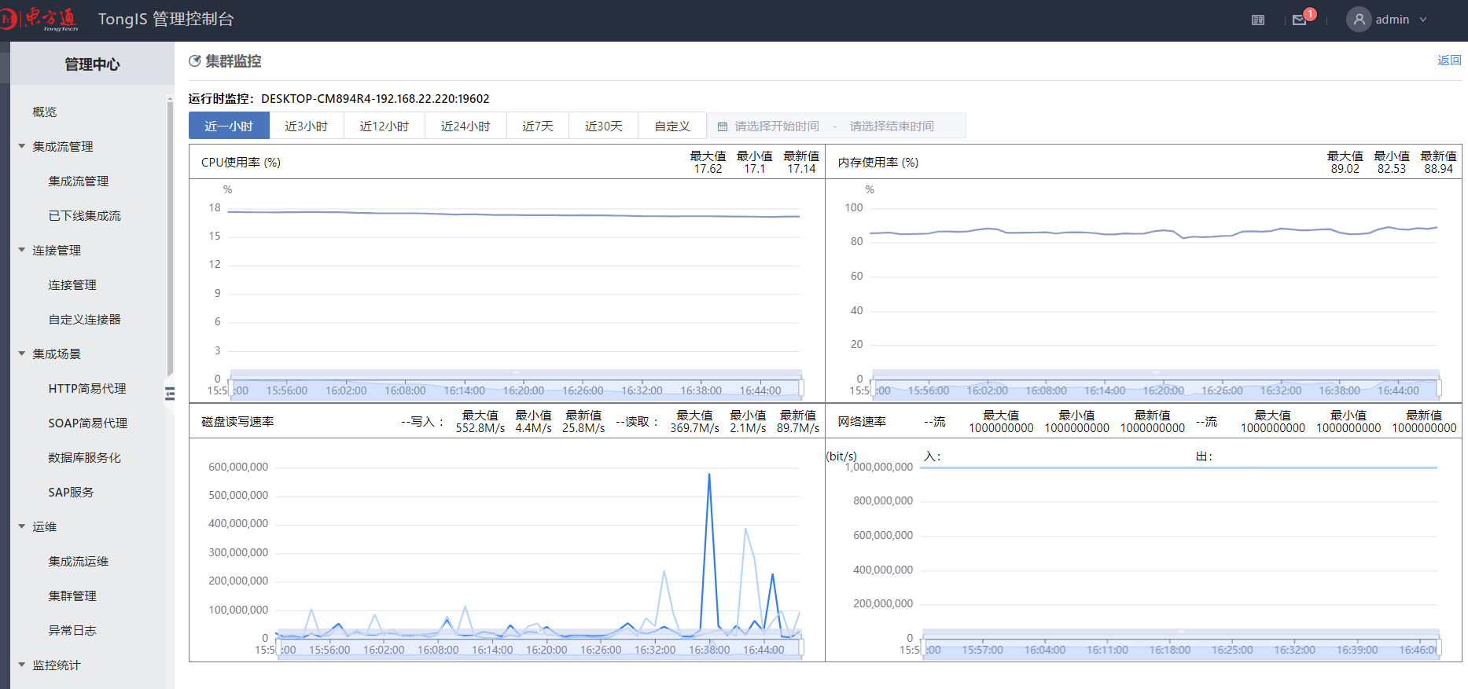This screenshot has height=689, width=1468.
Task: Collapse the 连接管理 group arrow
Action: coord(22,250)
